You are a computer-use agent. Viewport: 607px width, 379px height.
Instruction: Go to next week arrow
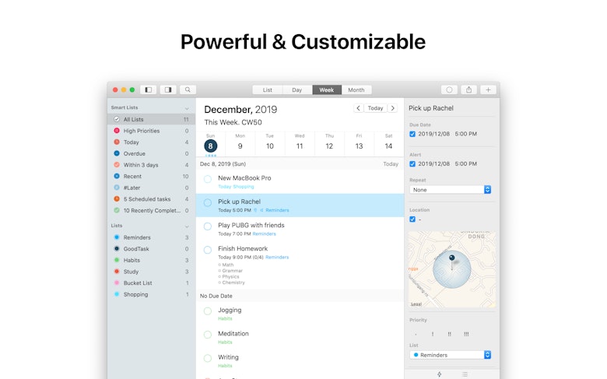[392, 108]
